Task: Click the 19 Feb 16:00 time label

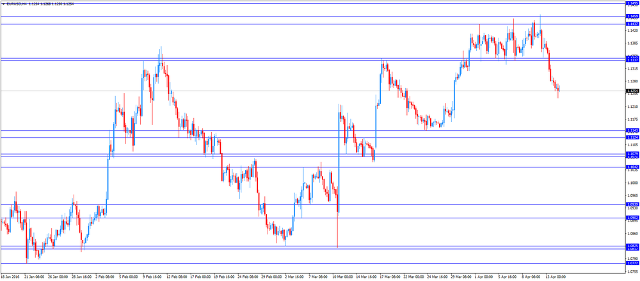Action: [225, 277]
